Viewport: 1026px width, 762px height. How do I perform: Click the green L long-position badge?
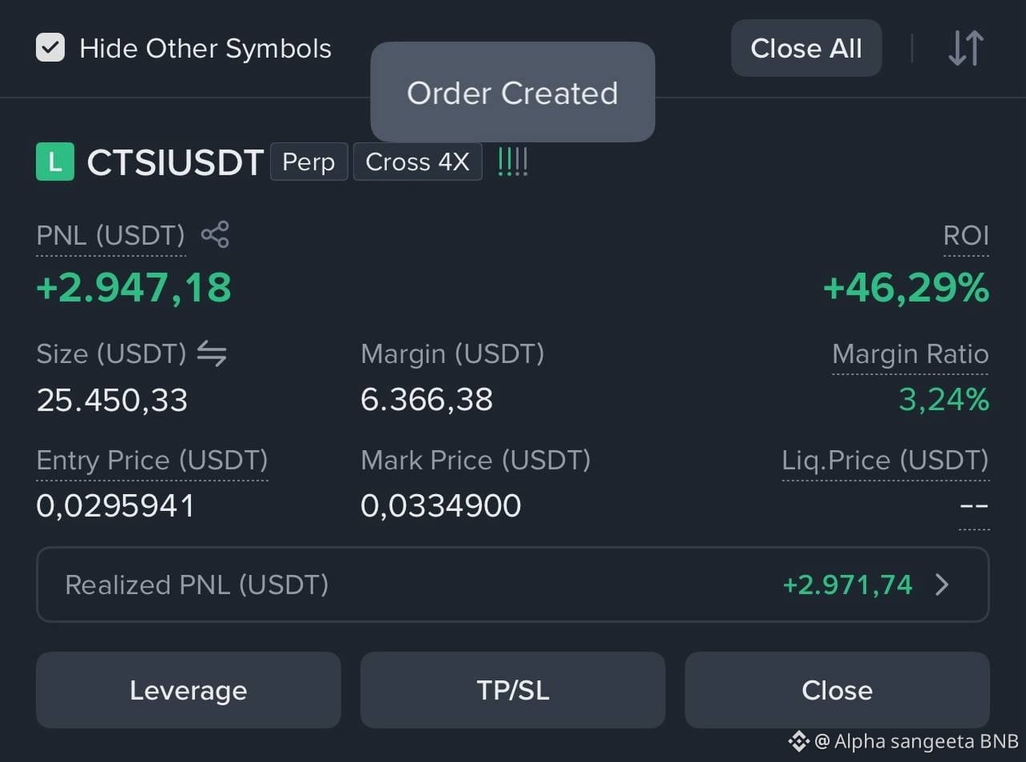pyautogui.click(x=55, y=162)
